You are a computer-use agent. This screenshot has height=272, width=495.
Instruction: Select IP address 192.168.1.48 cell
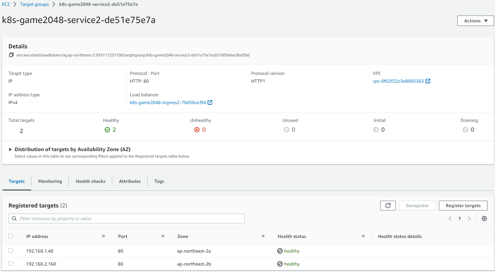click(x=40, y=251)
